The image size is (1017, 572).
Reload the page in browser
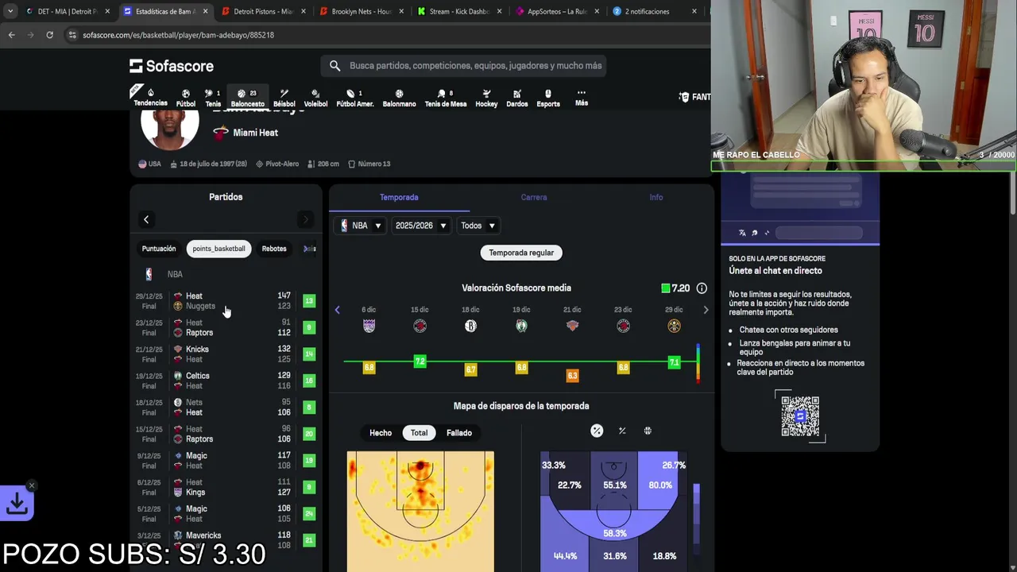(x=49, y=35)
